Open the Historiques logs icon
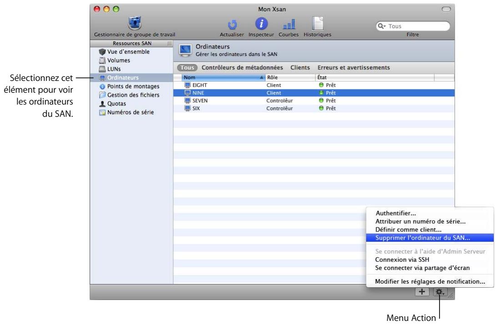Screen dimensions: 496x325 [318, 24]
